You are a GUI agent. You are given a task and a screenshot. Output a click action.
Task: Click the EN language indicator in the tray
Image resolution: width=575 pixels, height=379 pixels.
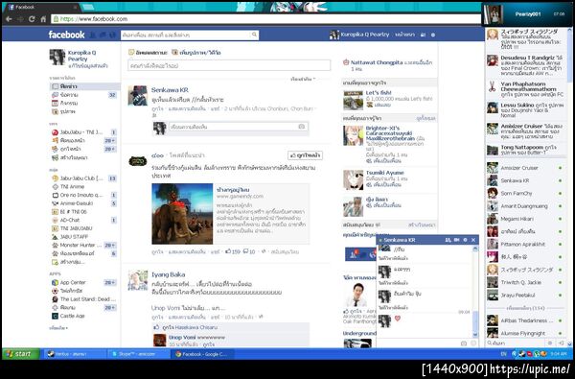point(503,354)
